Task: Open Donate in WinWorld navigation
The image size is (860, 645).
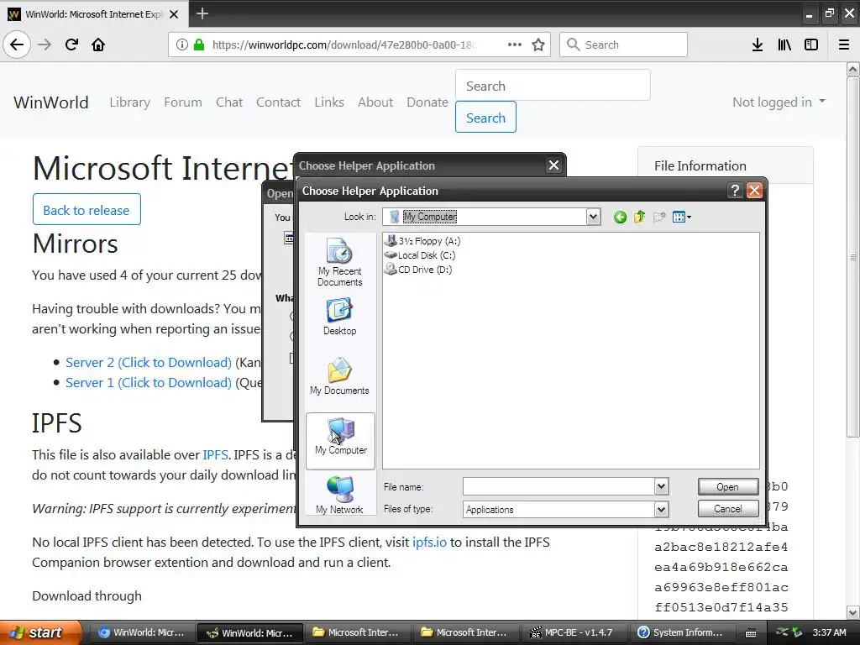Action: point(427,102)
